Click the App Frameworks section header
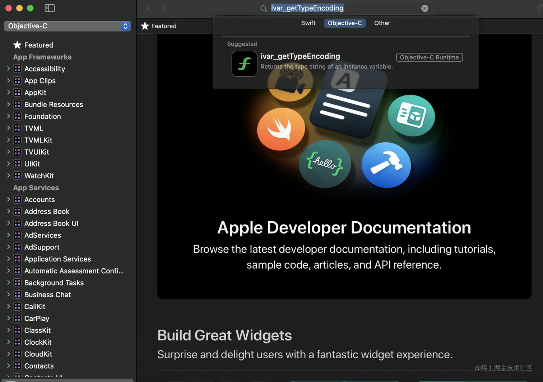 click(x=42, y=57)
